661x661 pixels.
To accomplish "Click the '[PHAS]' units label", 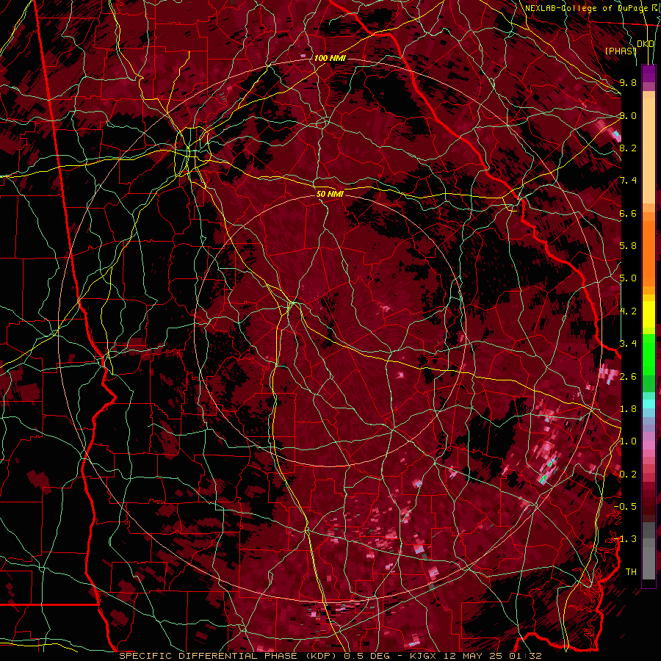I will tap(621, 51).
